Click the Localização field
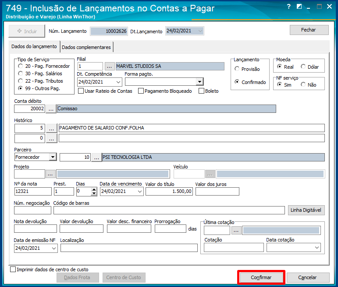This screenshot has height=287, width=338. point(129,248)
